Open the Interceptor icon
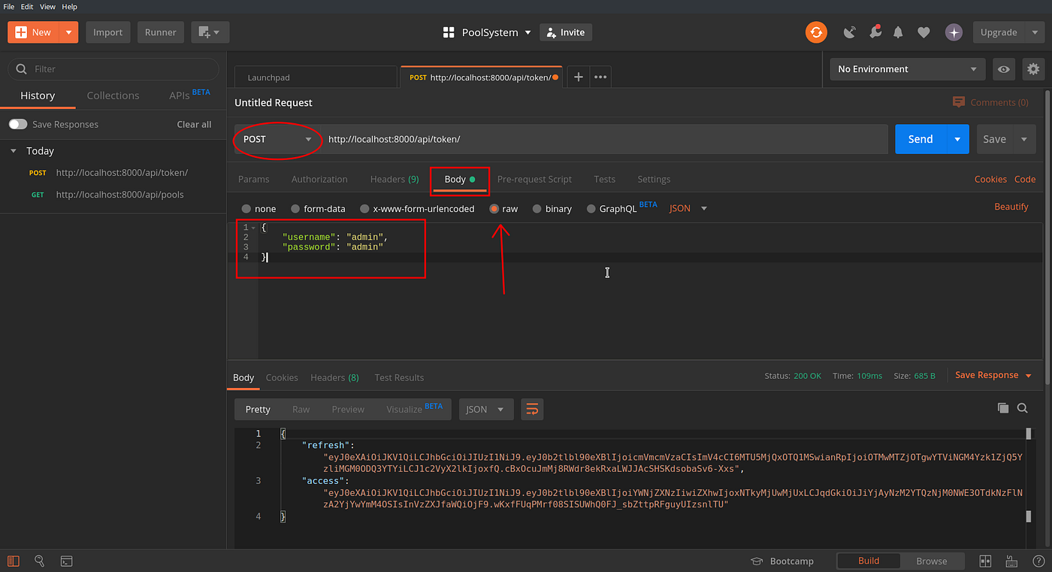The height and width of the screenshot is (572, 1052). coord(875,32)
